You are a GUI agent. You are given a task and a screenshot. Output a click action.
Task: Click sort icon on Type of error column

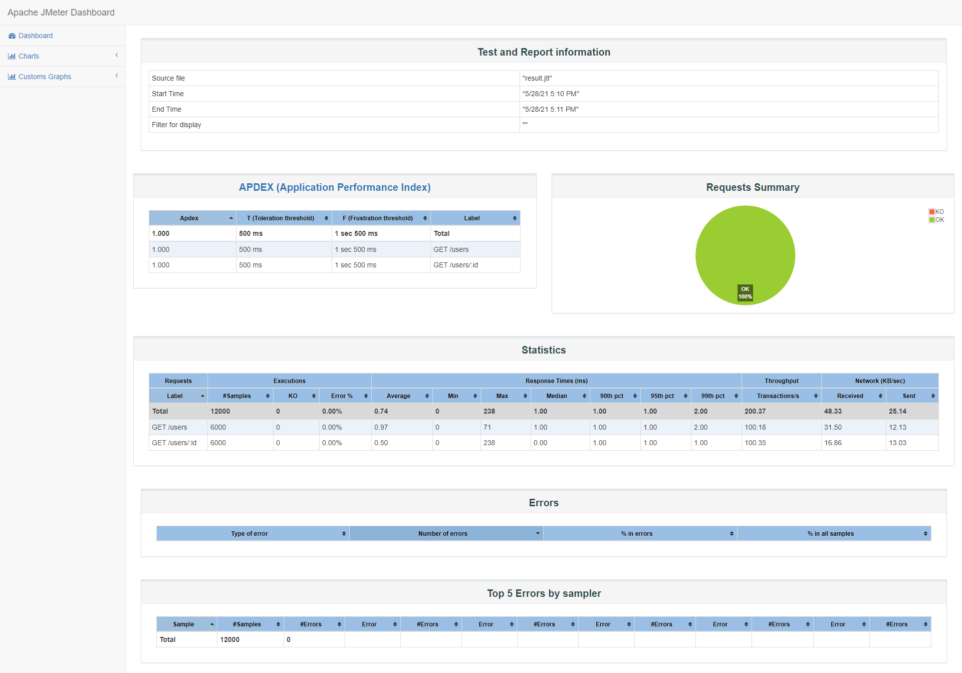(344, 534)
